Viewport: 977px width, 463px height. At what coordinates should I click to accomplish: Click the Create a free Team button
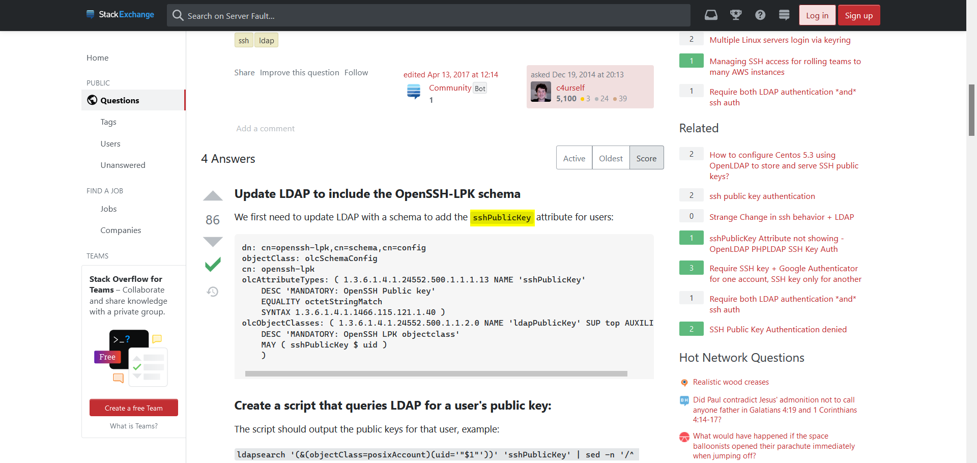click(134, 408)
